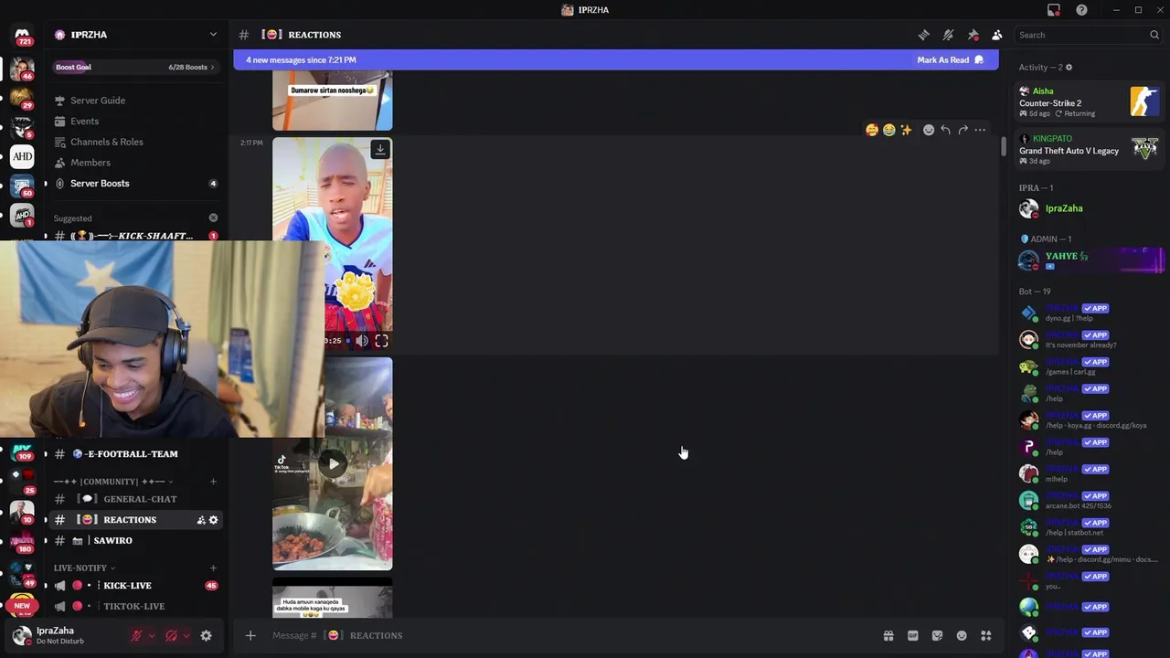The height and width of the screenshot is (658, 1170).
Task: Open Aisha's Counter-Strike 2 activity card
Action: (1090, 102)
